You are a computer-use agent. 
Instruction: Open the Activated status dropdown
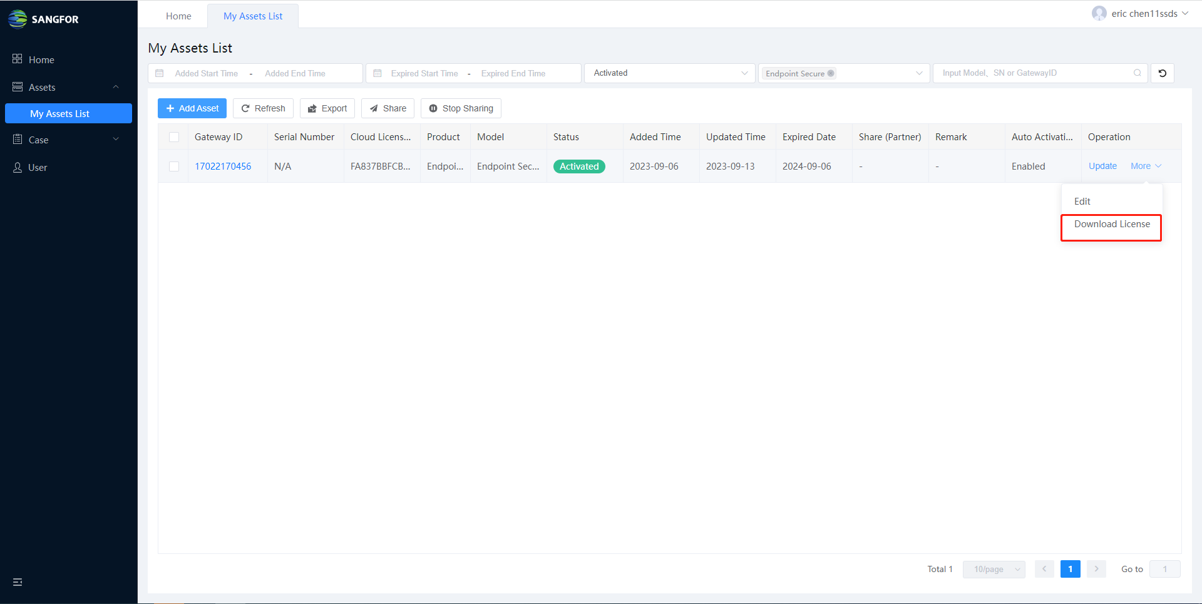coord(670,73)
